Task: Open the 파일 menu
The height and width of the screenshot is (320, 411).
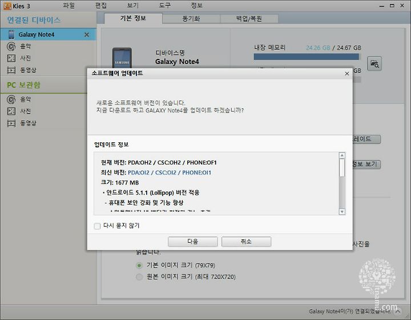Action: pos(69,6)
